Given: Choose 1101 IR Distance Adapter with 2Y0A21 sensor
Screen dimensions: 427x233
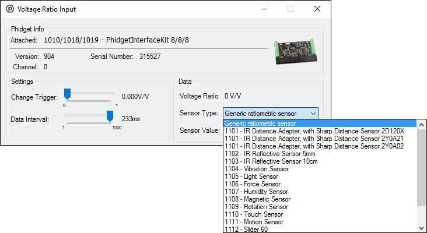Looking at the screenshot, I should pos(320,139).
